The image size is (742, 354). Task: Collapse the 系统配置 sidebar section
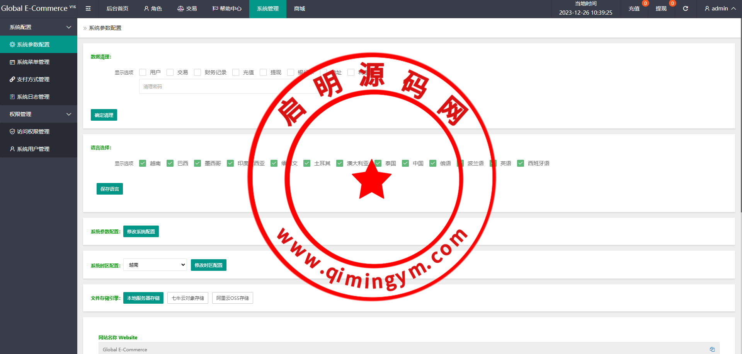click(x=39, y=27)
